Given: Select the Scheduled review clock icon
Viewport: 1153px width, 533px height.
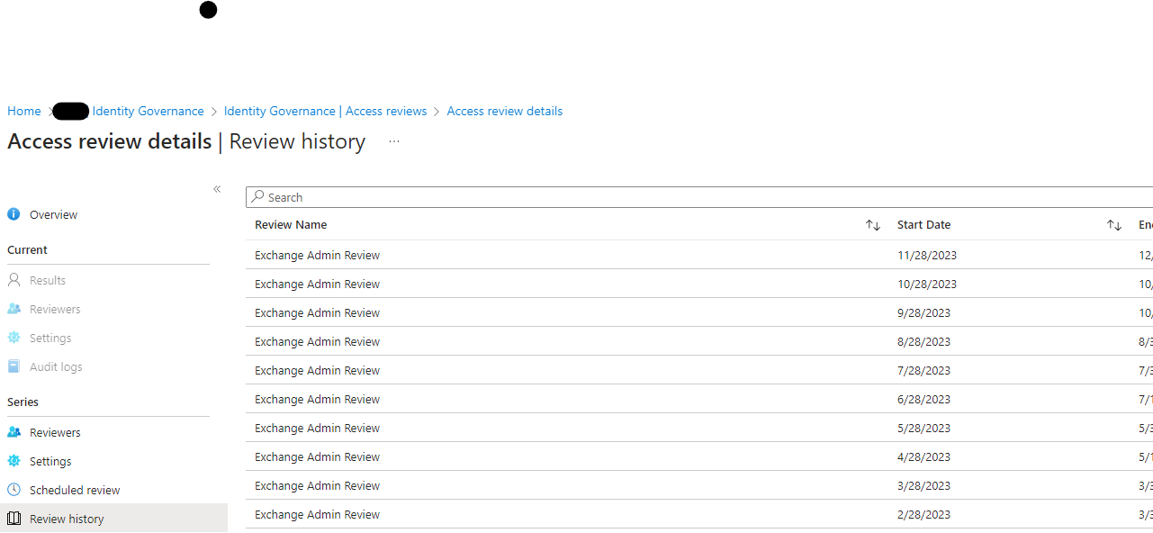Looking at the screenshot, I should pos(14,490).
